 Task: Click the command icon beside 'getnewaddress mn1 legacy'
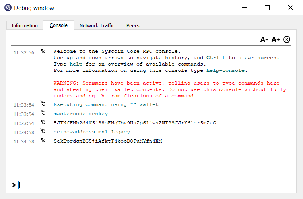43,131
